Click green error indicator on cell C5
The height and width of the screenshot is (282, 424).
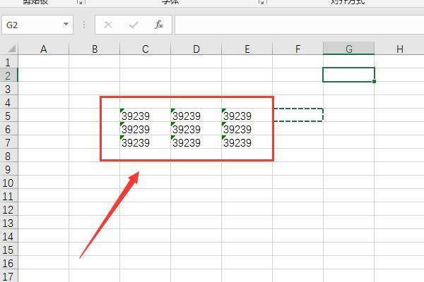click(x=123, y=111)
